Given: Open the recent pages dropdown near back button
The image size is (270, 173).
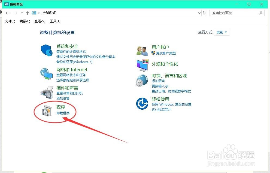Looking at the screenshot, I should coord(22,13).
